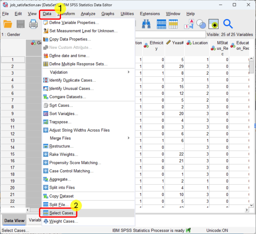Open the Analyze menu
The width and height of the screenshot is (256, 234).
88,14
